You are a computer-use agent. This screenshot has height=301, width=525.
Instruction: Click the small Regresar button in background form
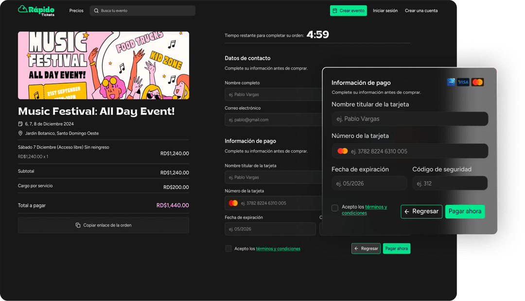[x=366, y=249]
